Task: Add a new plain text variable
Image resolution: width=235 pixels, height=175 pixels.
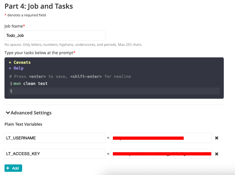Action: tap(13, 168)
